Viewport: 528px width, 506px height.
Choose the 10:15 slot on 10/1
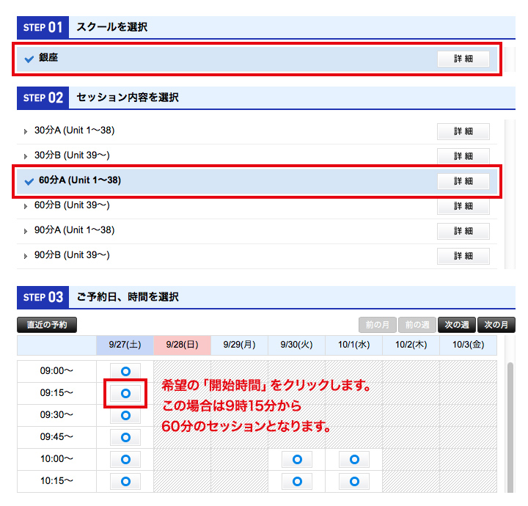point(354,482)
